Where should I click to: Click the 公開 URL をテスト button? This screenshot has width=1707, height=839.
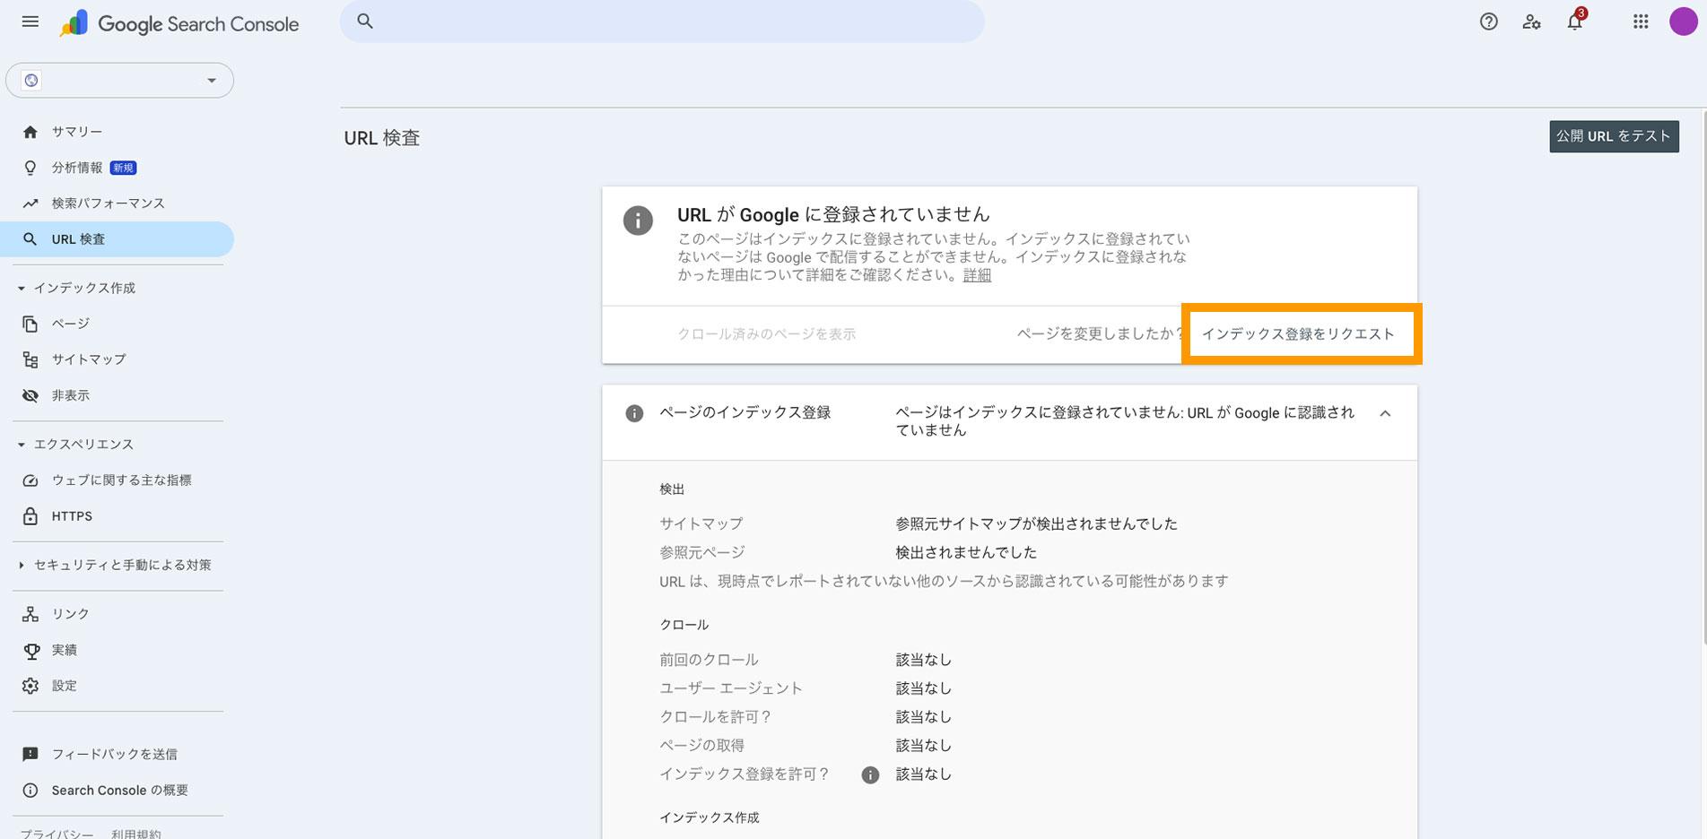(1613, 136)
